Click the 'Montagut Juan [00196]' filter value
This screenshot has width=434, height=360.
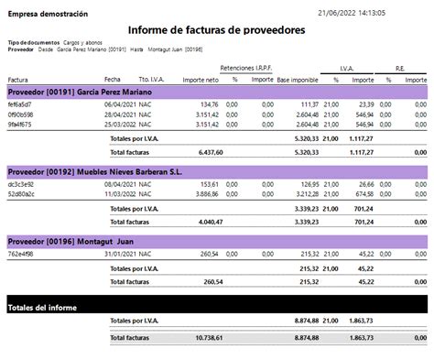[175, 49]
